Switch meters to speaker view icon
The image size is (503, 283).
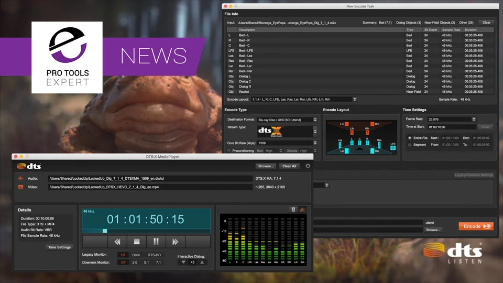(x=293, y=210)
